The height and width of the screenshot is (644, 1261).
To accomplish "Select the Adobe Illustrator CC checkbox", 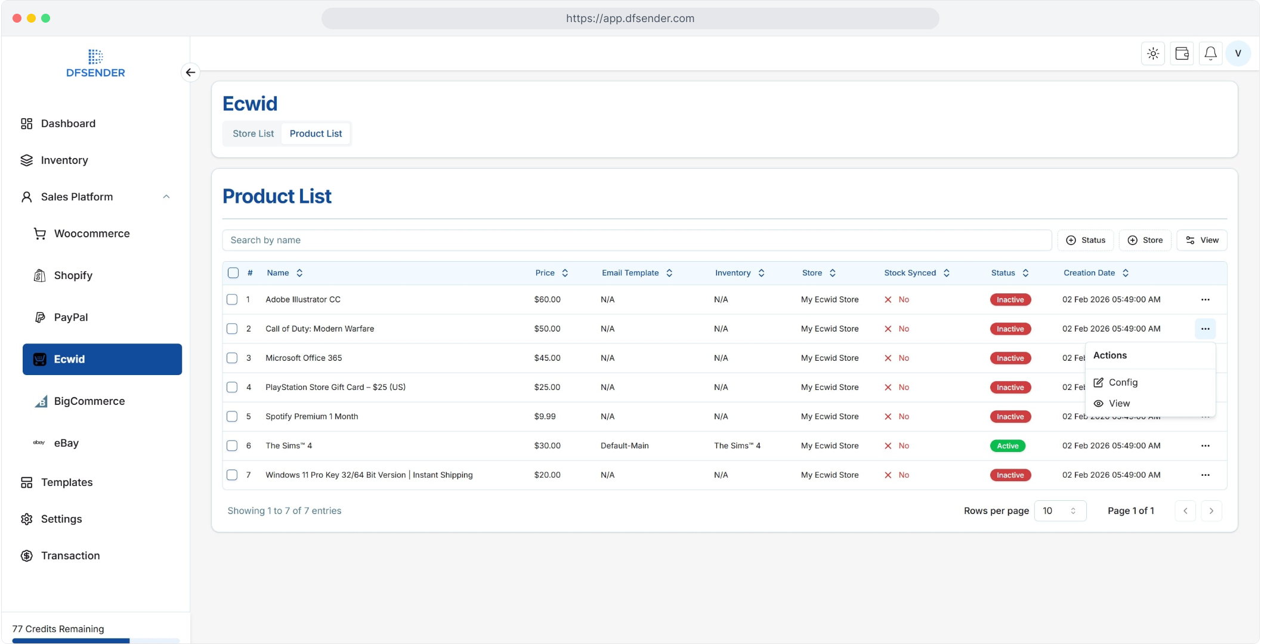I will pyautogui.click(x=232, y=300).
